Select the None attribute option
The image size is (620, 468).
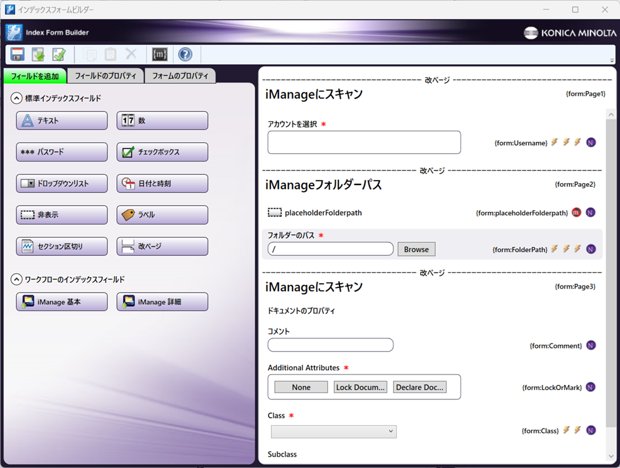pyautogui.click(x=300, y=387)
